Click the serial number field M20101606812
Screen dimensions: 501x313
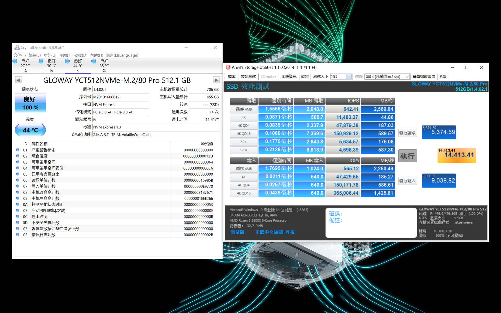[121, 97]
